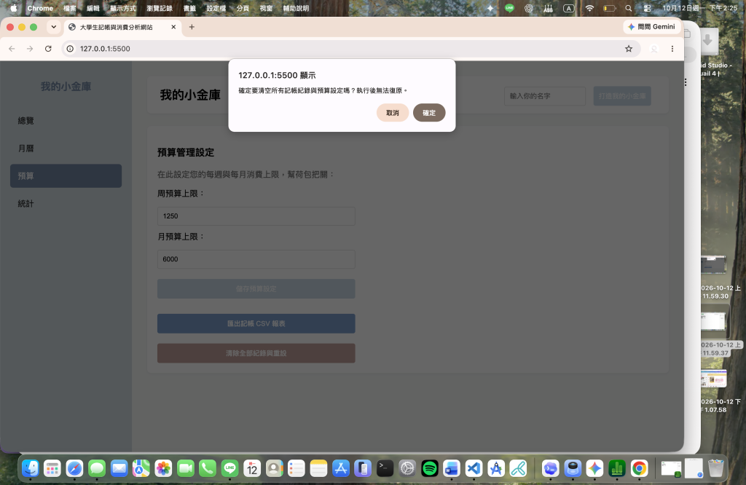Open Control Center from menu bar
Viewport: 746px width, 485px height.
647,8
